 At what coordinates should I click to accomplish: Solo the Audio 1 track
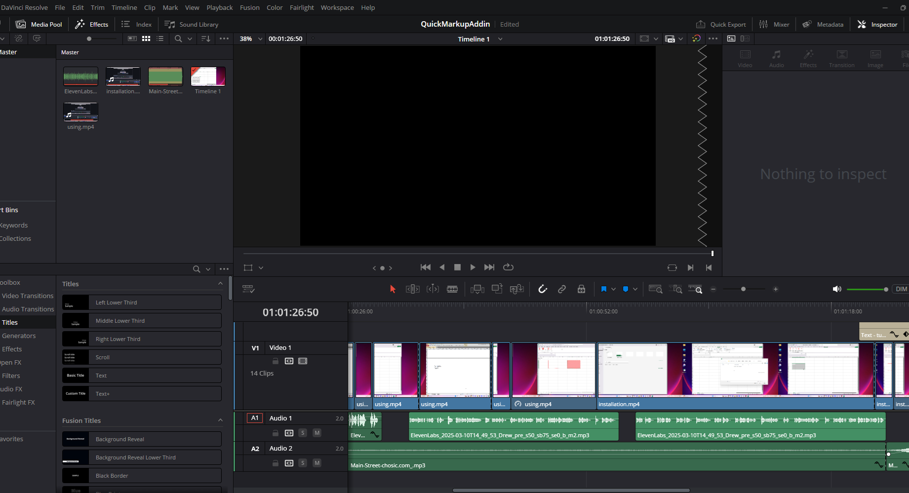pyautogui.click(x=303, y=433)
